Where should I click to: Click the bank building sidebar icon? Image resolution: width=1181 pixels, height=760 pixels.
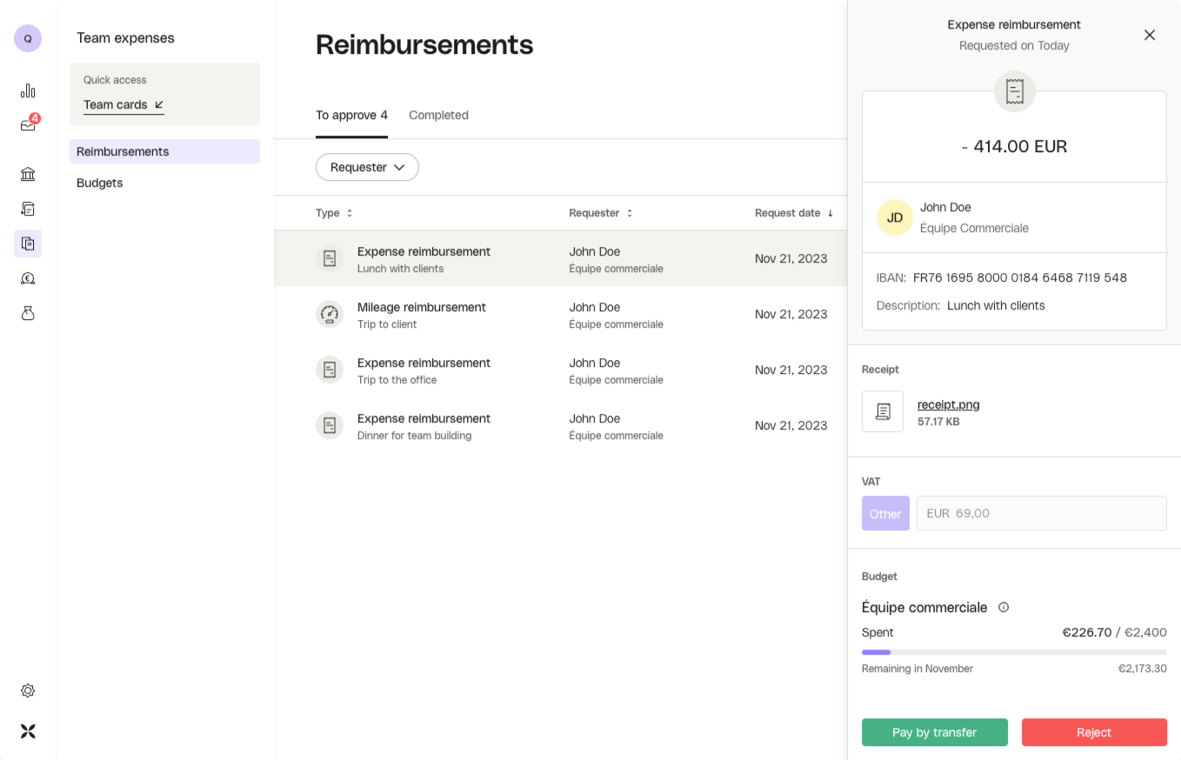(x=28, y=174)
